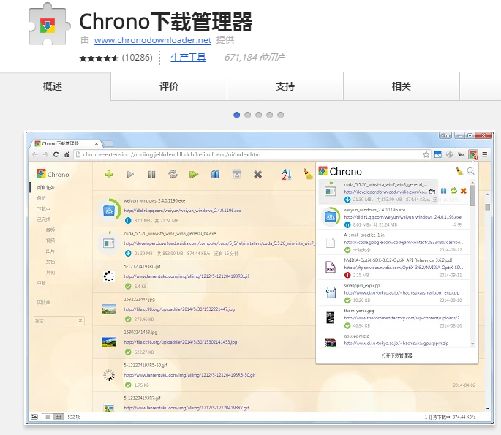The height and width of the screenshot is (435, 501).
Task: Click the magnifier search icon in Chrono popup
Action: point(470,172)
